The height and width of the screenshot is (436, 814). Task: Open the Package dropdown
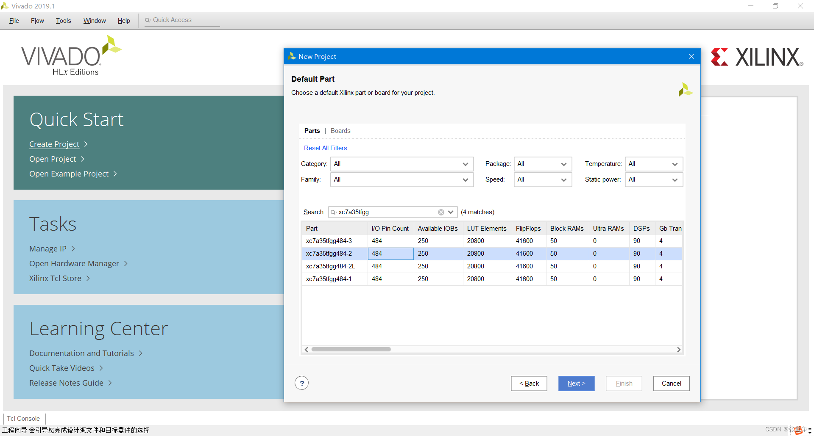(543, 164)
